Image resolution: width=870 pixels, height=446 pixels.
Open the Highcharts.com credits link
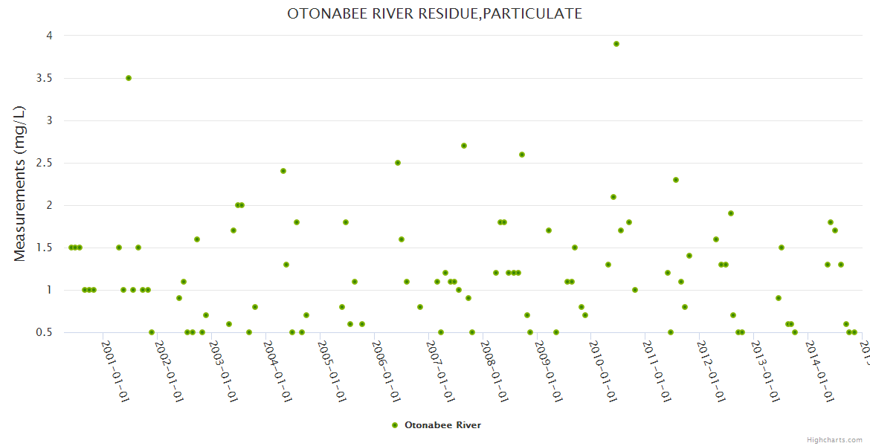point(834,439)
